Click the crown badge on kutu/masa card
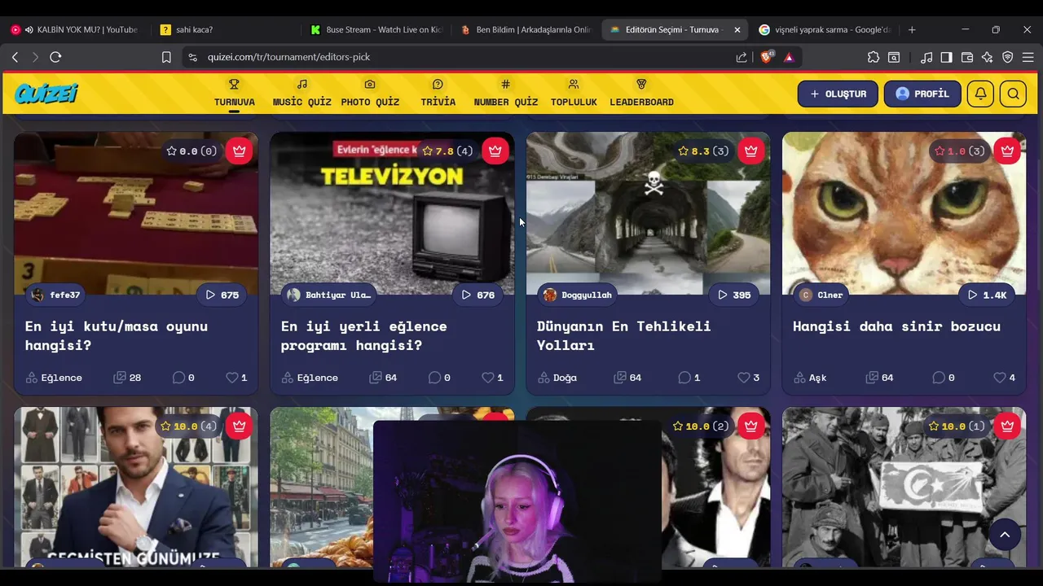The image size is (1043, 586). tap(239, 151)
